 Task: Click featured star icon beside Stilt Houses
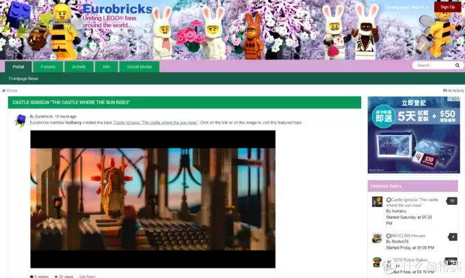pos(388,236)
